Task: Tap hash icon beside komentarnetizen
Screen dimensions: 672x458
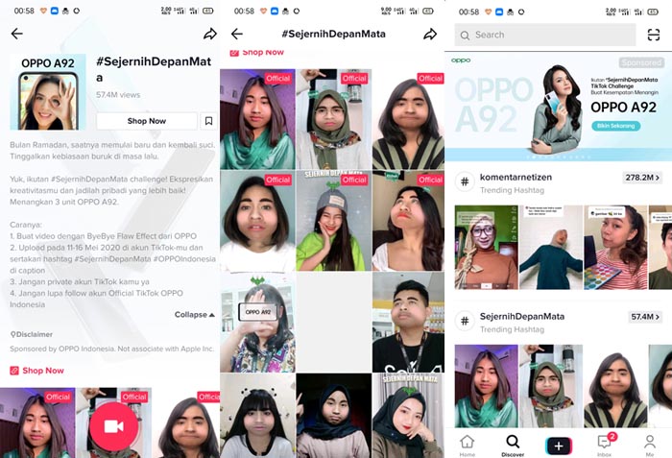Action: [x=465, y=181]
